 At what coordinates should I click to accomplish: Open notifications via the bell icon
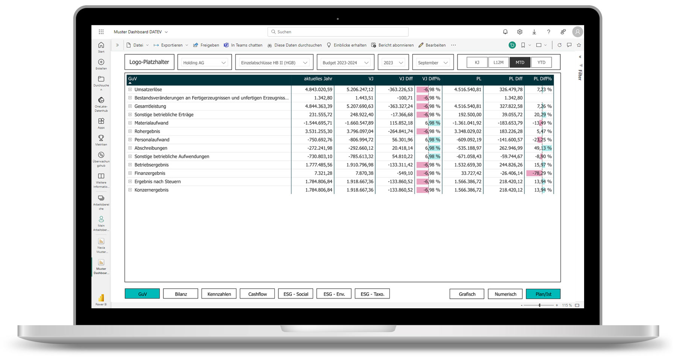point(505,32)
